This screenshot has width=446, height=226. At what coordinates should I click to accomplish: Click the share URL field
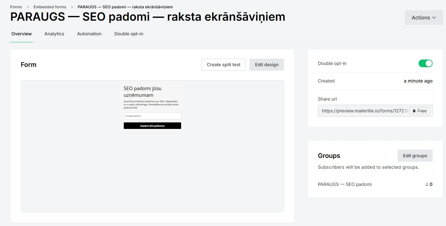tap(375, 111)
